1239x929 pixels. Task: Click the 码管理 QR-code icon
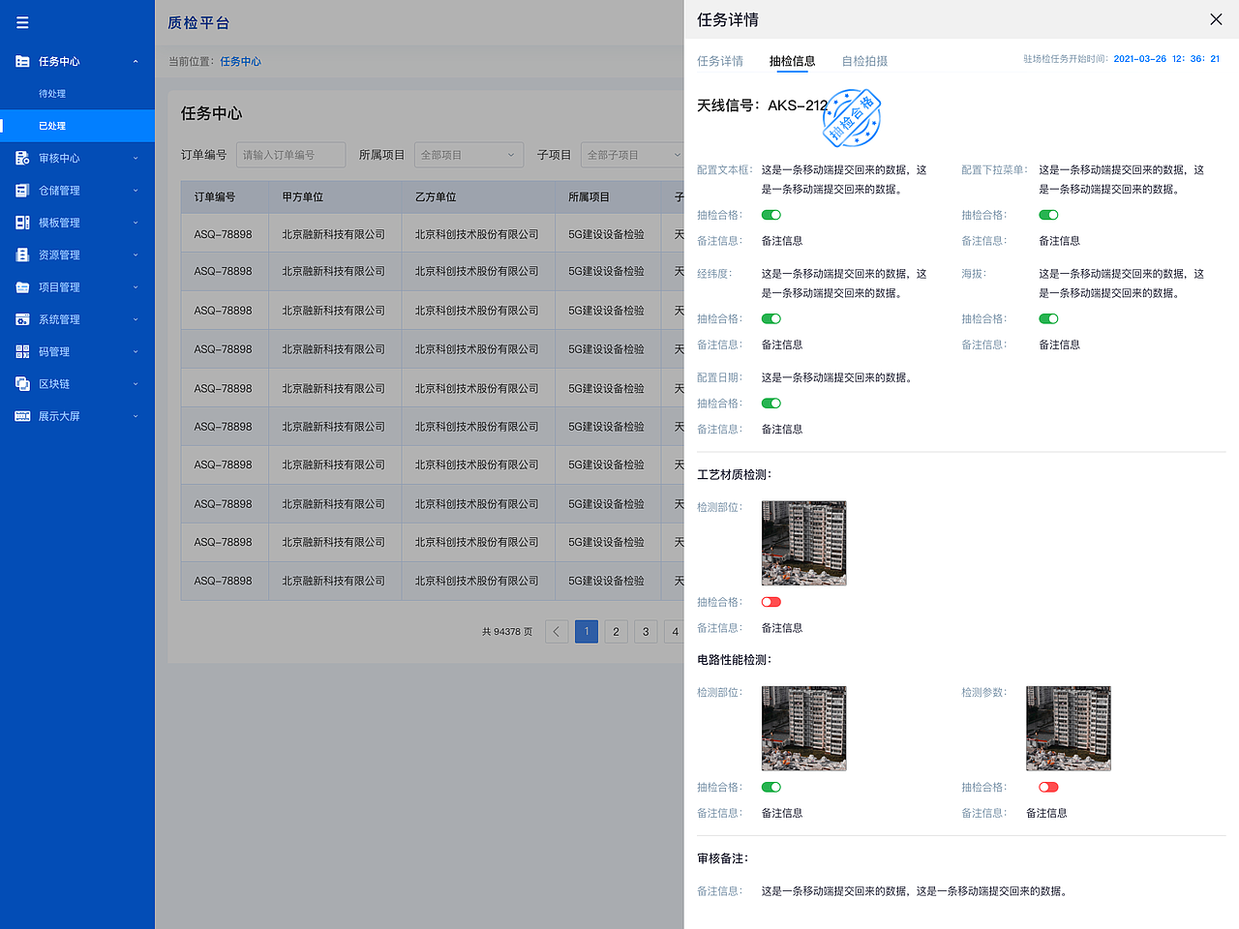[x=21, y=351]
